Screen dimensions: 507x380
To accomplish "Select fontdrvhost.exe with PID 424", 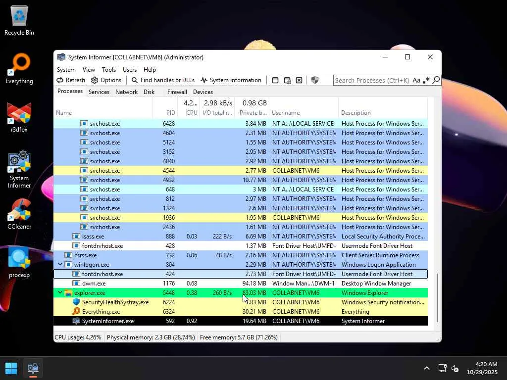I will pyautogui.click(x=241, y=274).
